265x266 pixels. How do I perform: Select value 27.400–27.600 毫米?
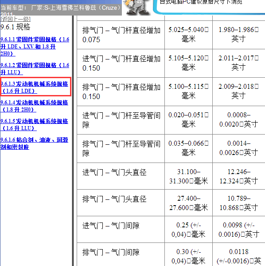click(x=188, y=203)
